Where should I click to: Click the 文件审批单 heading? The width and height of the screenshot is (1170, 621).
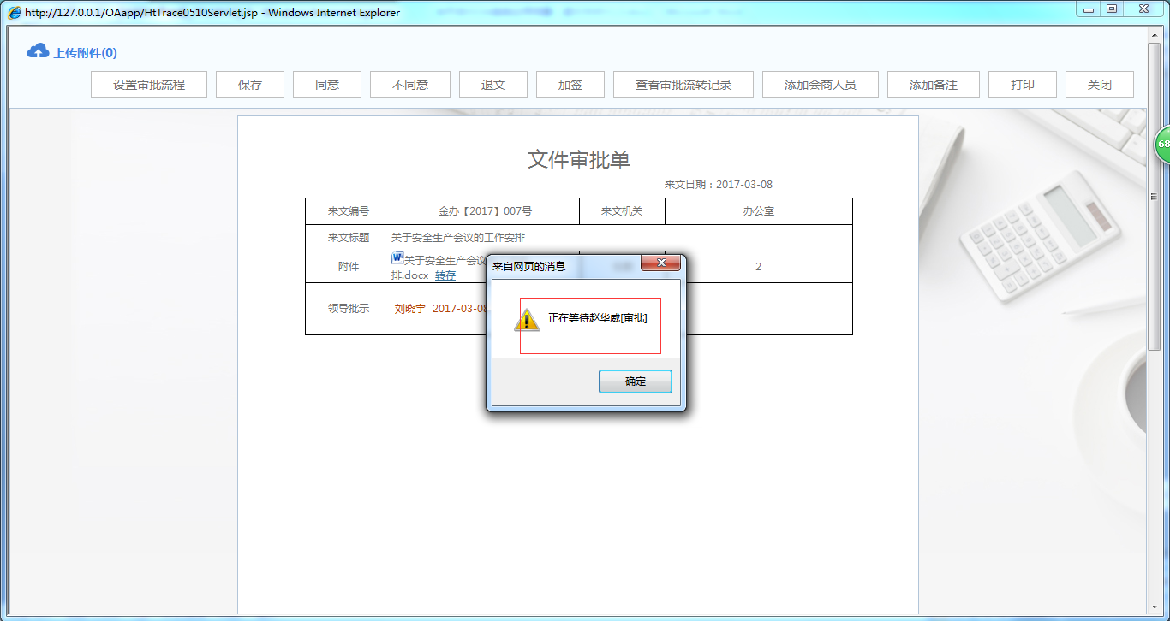[579, 159]
